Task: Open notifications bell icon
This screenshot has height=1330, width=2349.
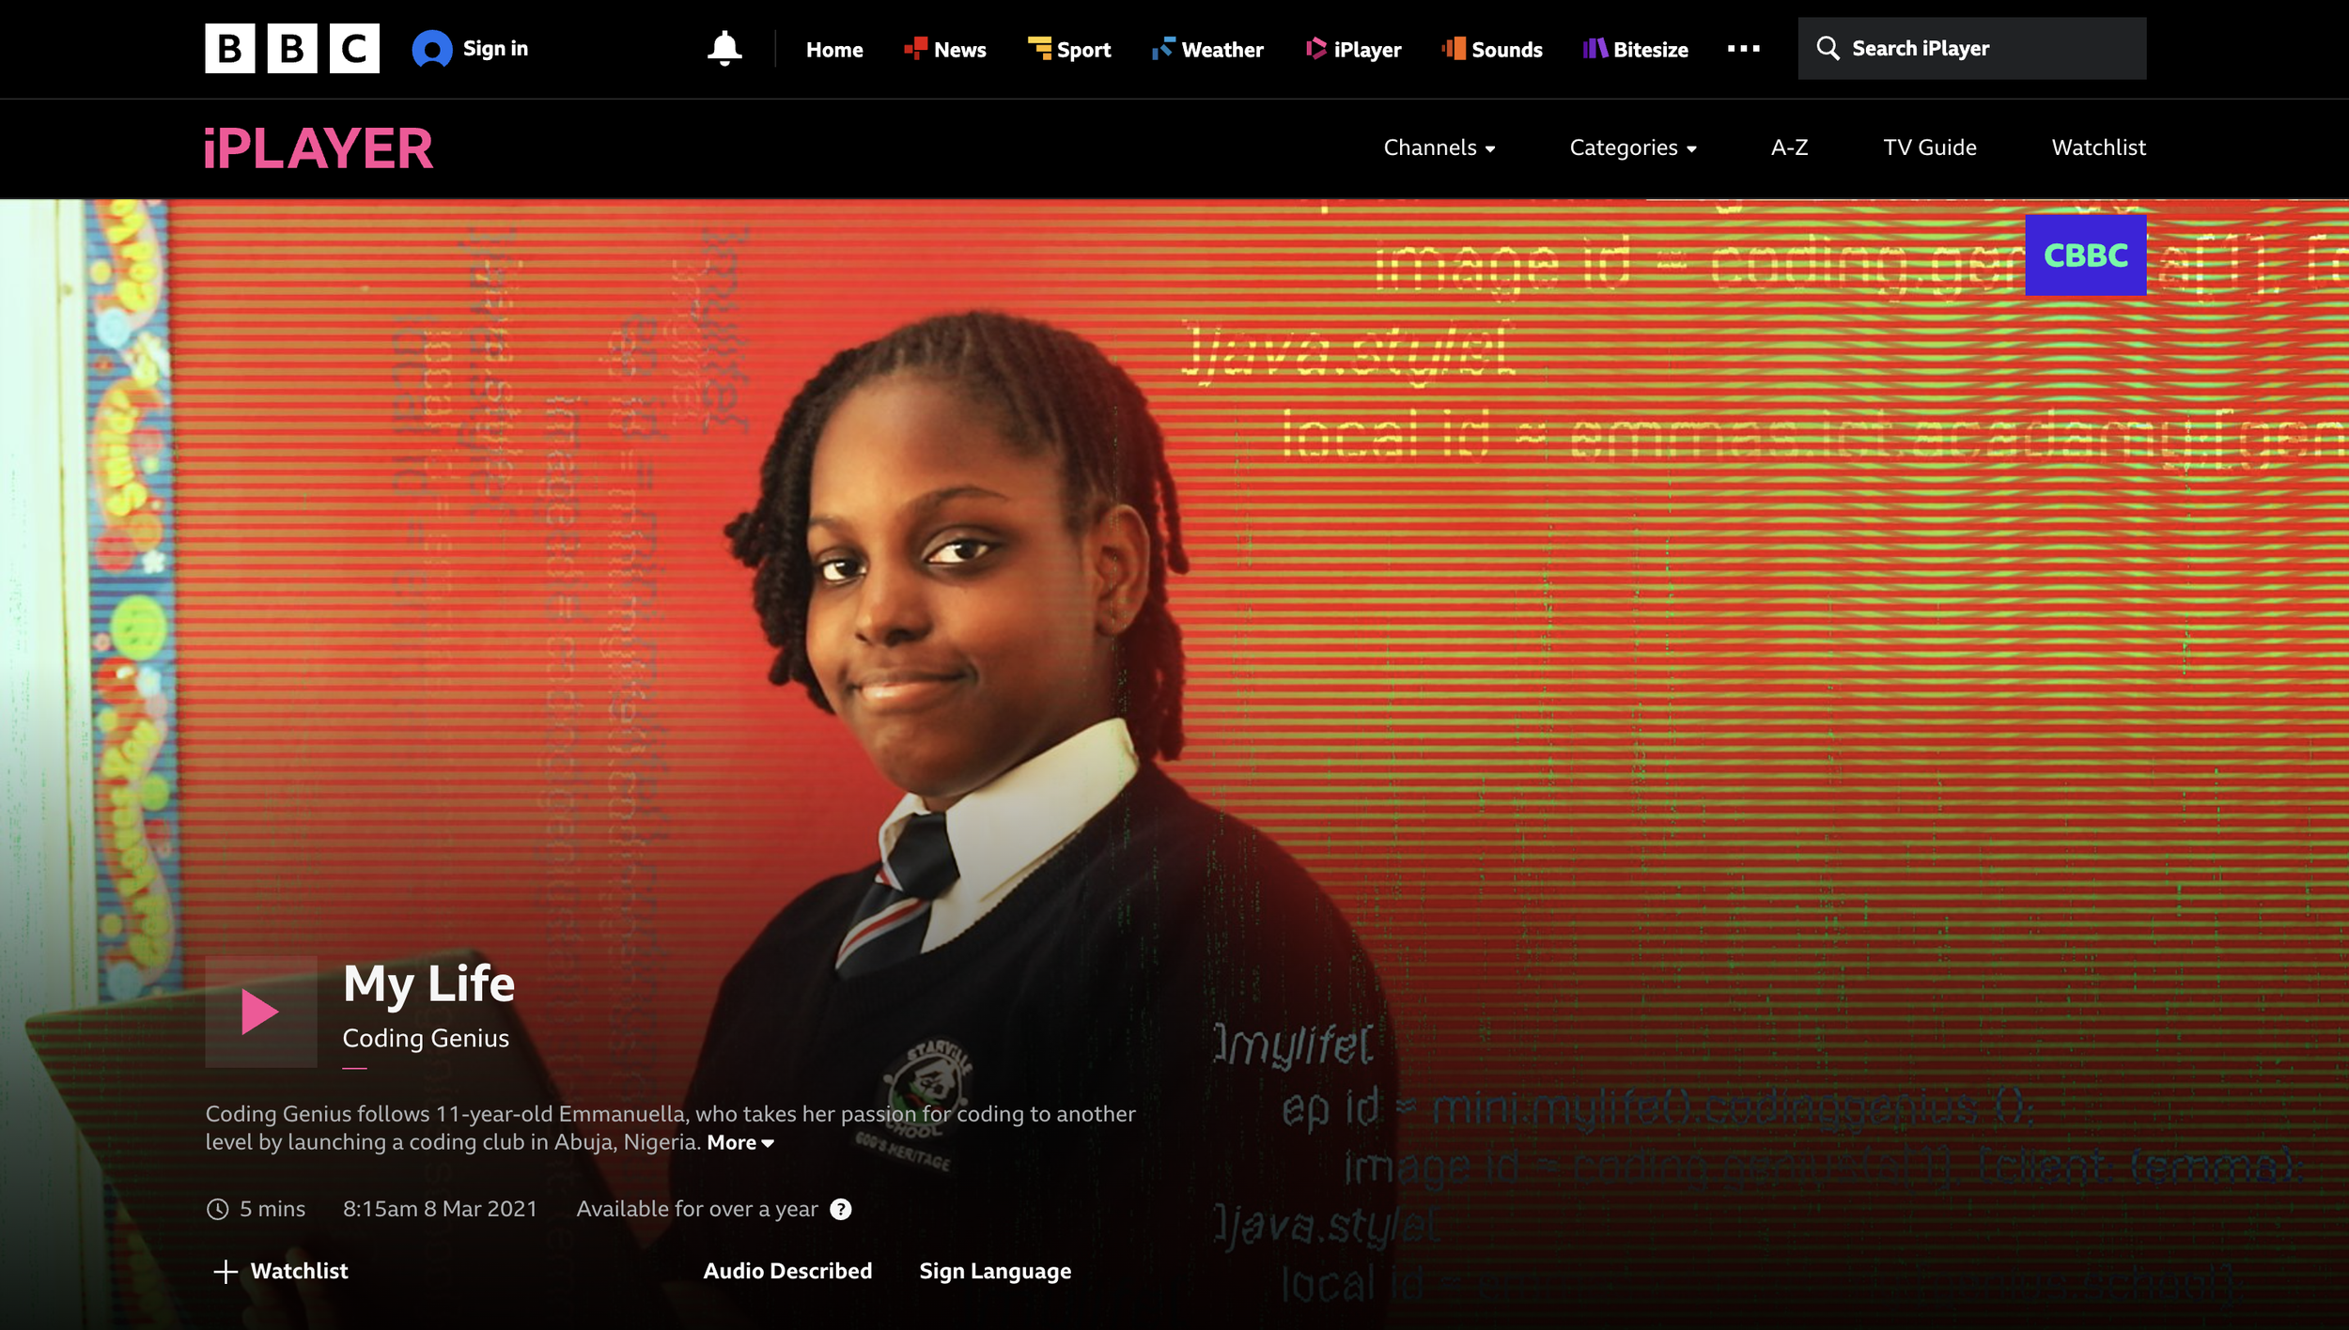Action: tap(724, 49)
